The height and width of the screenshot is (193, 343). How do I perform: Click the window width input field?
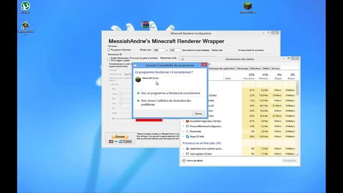159,50
